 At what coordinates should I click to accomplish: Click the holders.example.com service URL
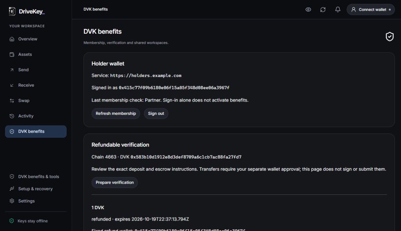click(146, 75)
